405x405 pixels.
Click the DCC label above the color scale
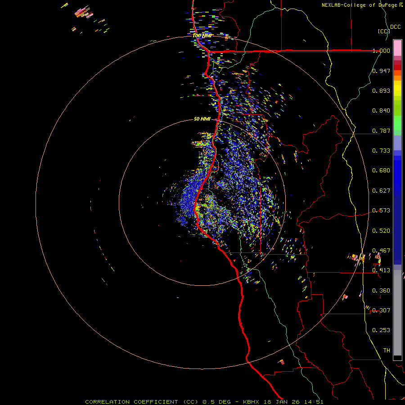[x=395, y=27]
